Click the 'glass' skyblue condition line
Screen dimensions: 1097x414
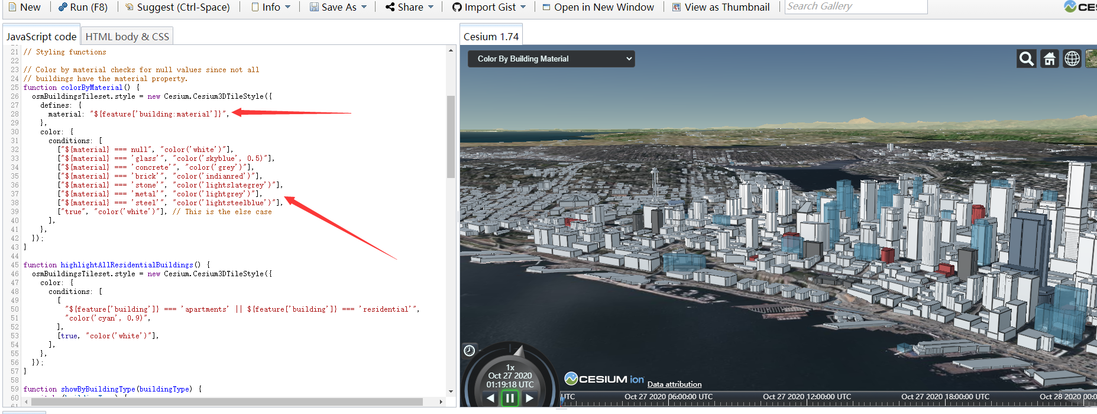point(166,159)
